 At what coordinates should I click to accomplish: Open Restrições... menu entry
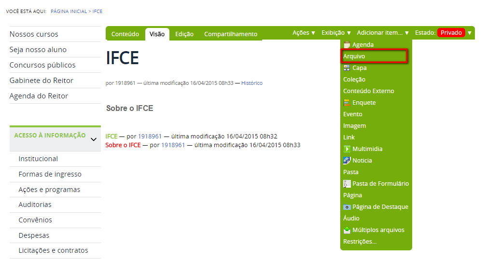360,242
